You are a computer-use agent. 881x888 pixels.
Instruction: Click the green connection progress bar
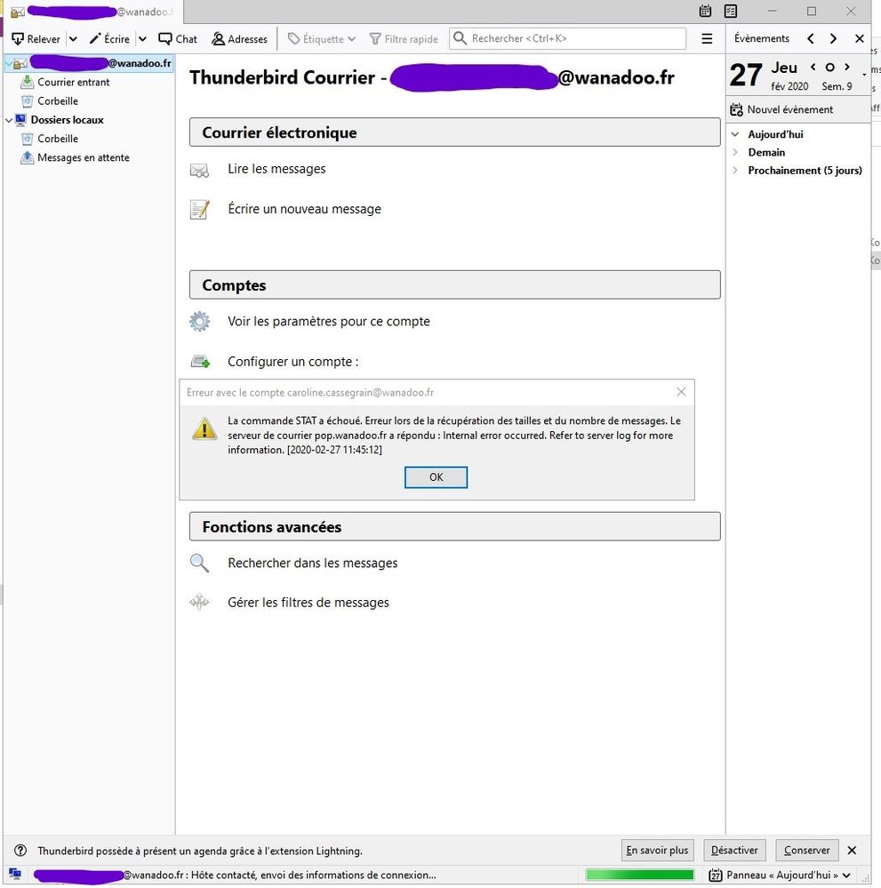pyautogui.click(x=640, y=875)
